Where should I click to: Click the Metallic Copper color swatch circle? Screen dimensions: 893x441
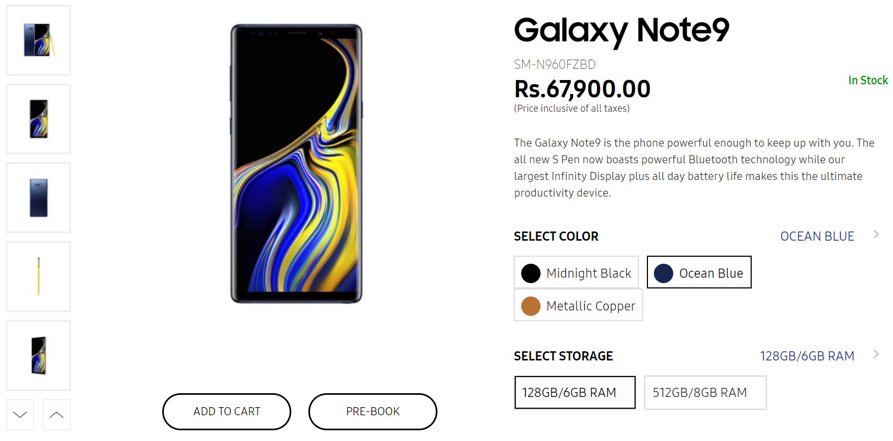pyautogui.click(x=531, y=306)
